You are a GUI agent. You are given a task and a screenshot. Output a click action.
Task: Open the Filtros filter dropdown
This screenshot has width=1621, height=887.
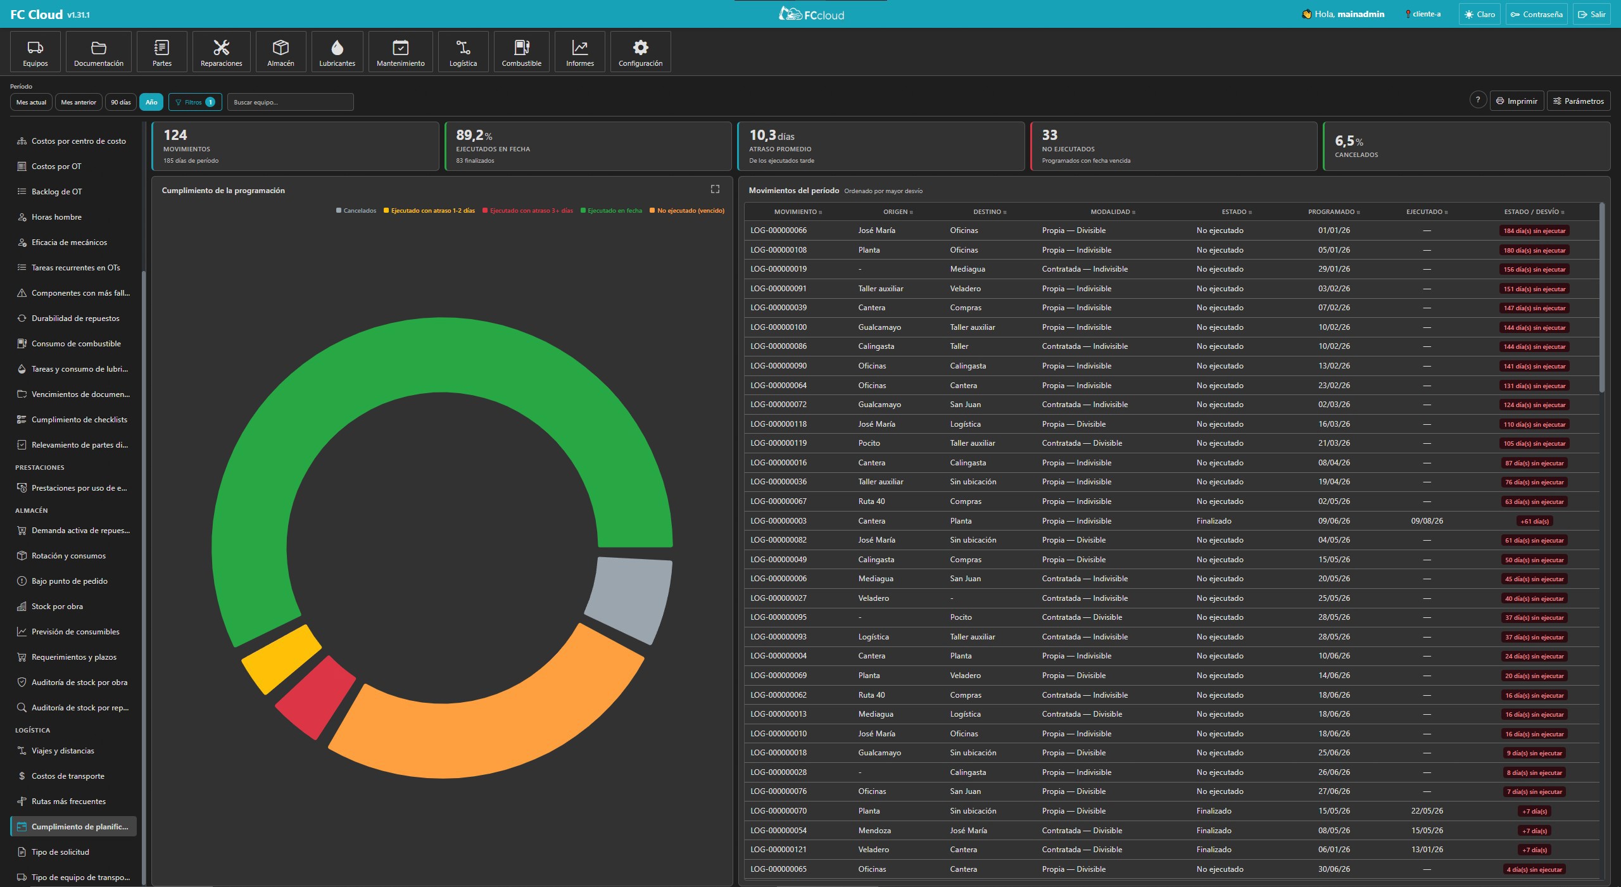(195, 102)
